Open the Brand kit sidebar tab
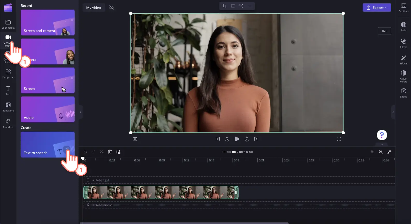This screenshot has width=411, height=224. coord(8,124)
